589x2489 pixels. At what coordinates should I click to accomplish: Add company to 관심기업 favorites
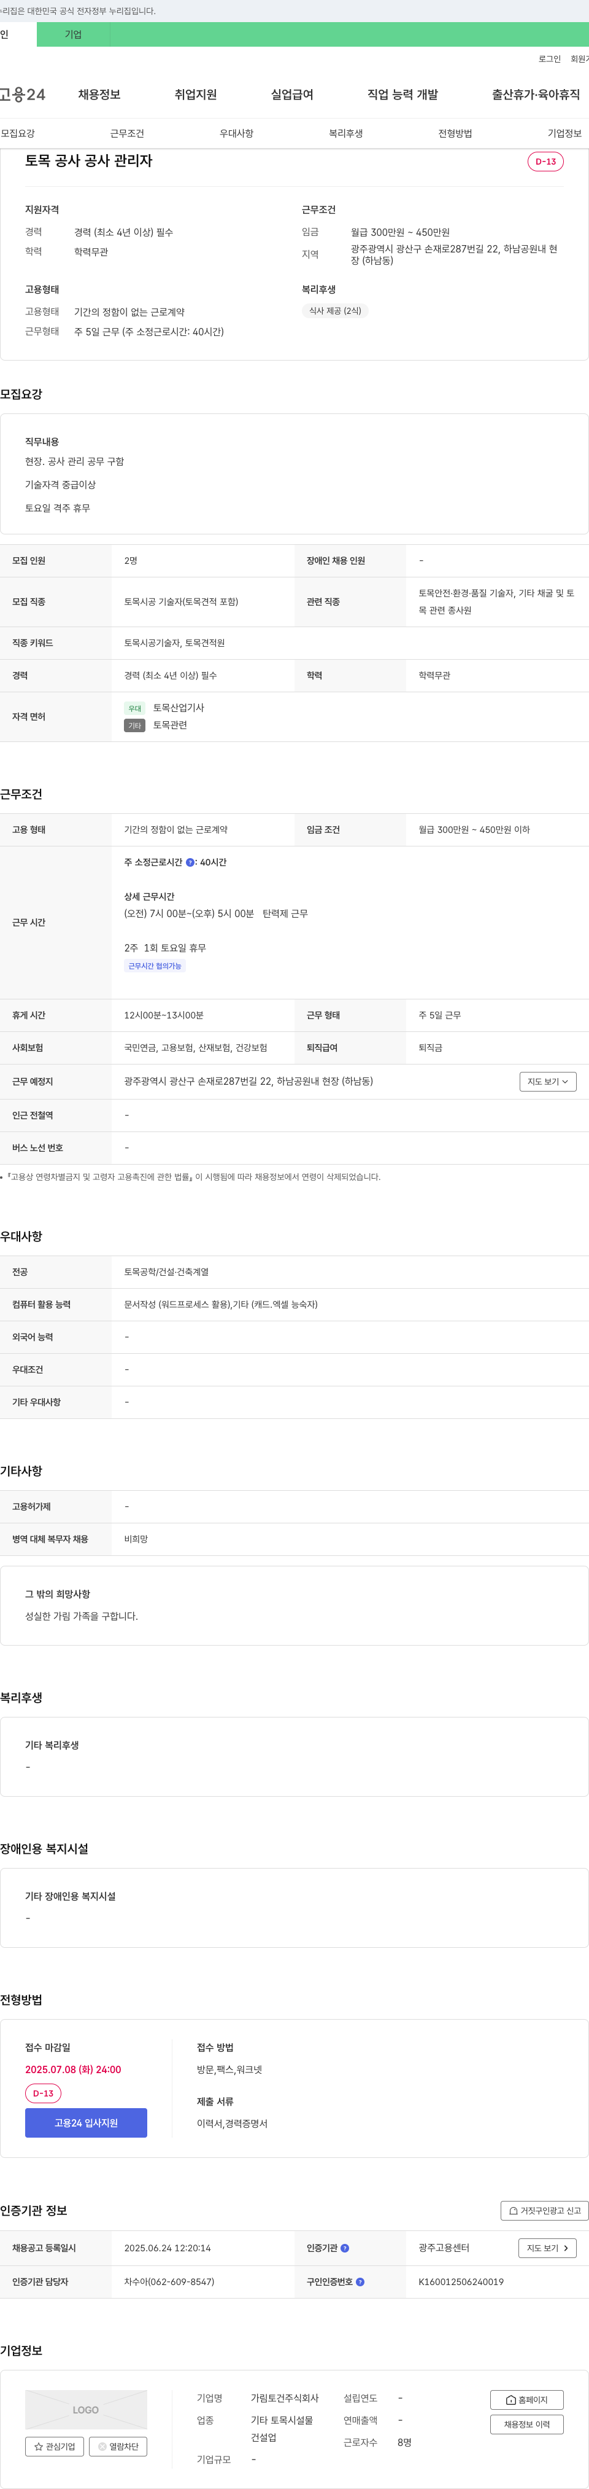(x=54, y=2447)
